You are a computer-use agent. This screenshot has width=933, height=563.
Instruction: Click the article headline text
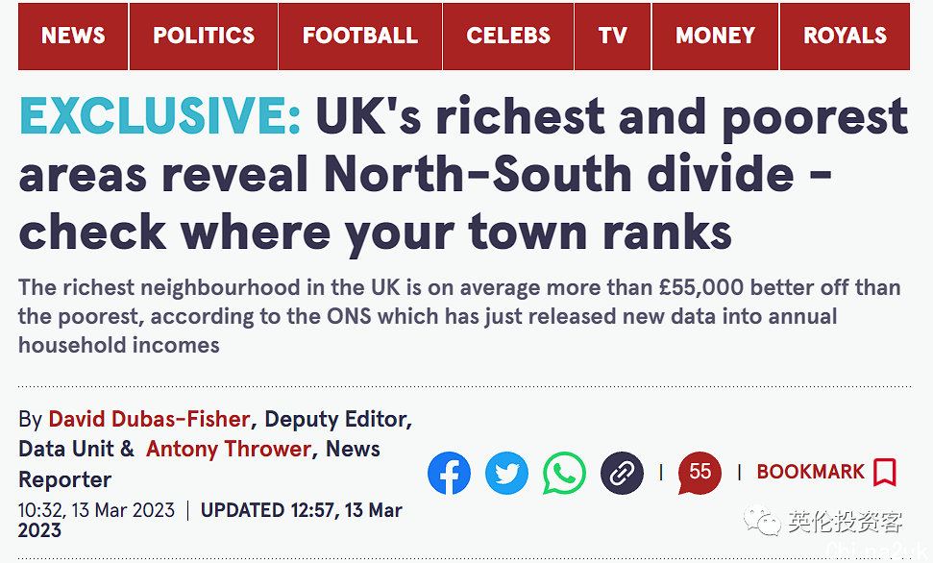click(x=463, y=174)
